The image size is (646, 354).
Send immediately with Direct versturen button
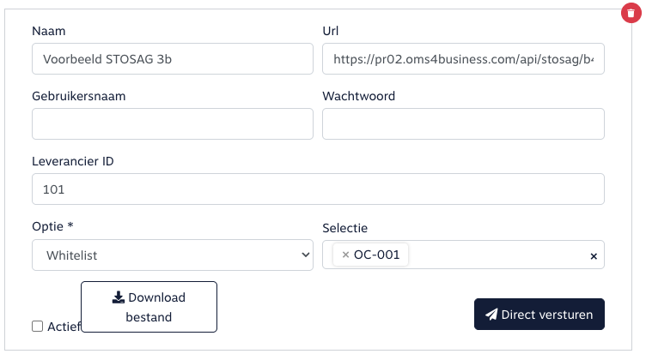pyautogui.click(x=539, y=315)
